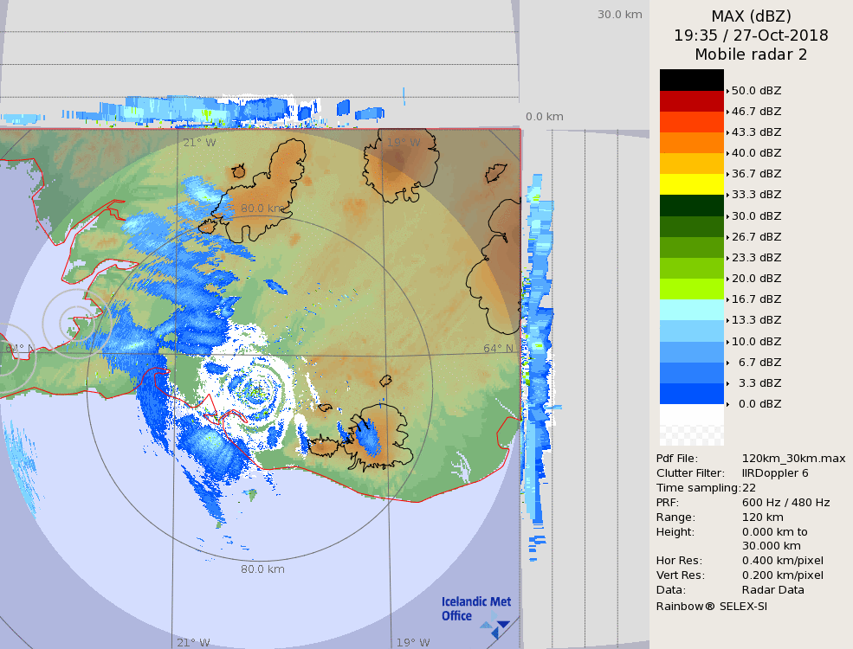Image resolution: width=853 pixels, height=649 pixels.
Task: Click the Clutter Filter IIRDoppler 6 value
Action: coord(775,473)
